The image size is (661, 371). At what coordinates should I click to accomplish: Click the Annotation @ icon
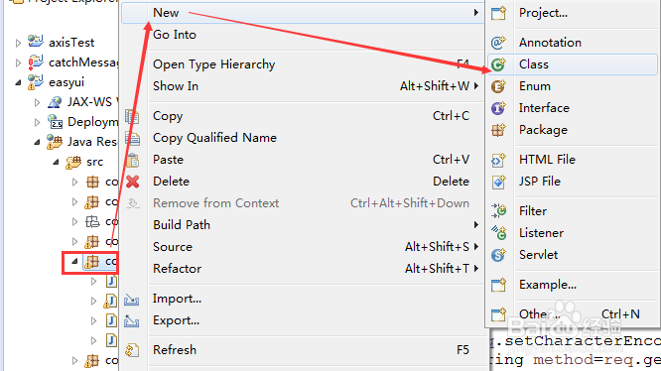498,43
